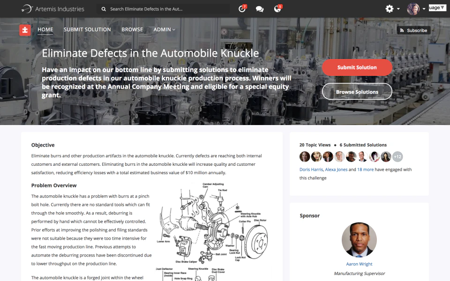The height and width of the screenshot is (281, 450).
Task: Click the +12 more participants badge
Action: (397, 156)
